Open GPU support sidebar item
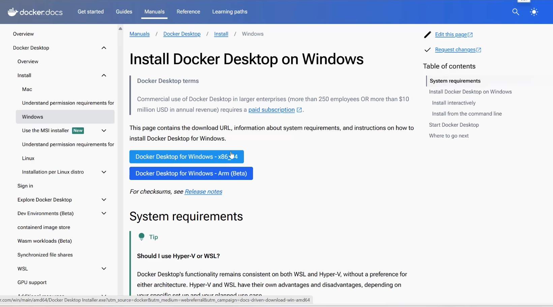The image size is (553, 307). [x=32, y=282]
